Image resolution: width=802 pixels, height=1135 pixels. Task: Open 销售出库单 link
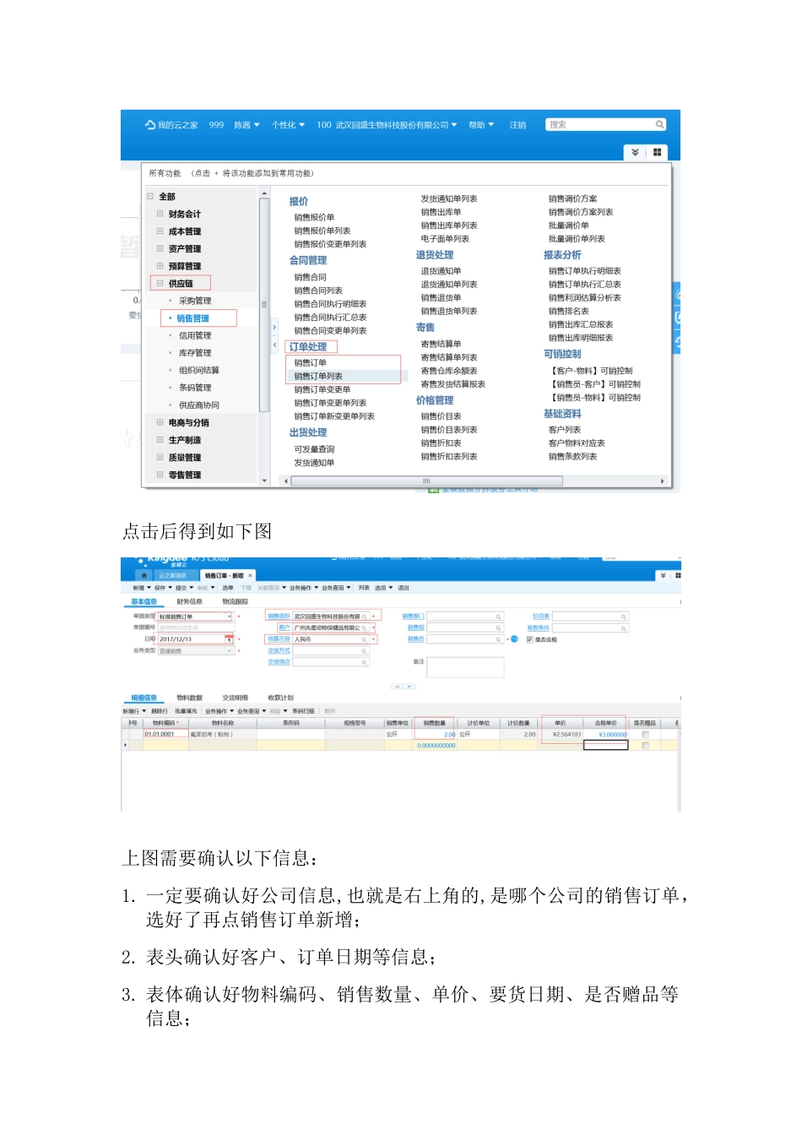tap(441, 213)
